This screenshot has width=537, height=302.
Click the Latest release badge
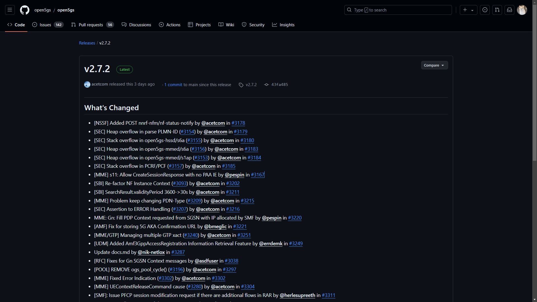tap(124, 70)
